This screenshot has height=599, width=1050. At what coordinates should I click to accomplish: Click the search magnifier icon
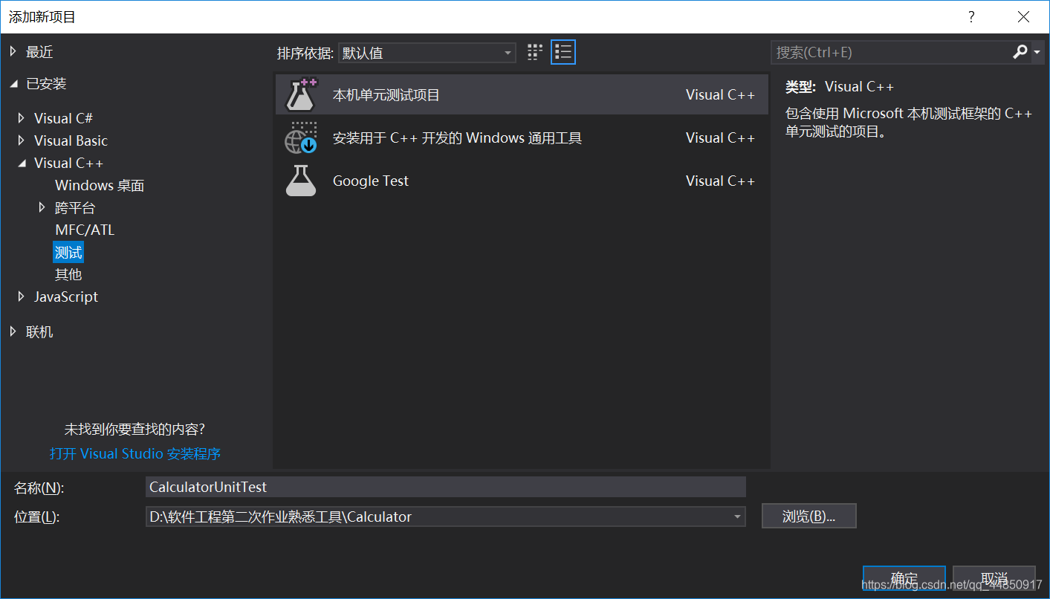(1020, 52)
